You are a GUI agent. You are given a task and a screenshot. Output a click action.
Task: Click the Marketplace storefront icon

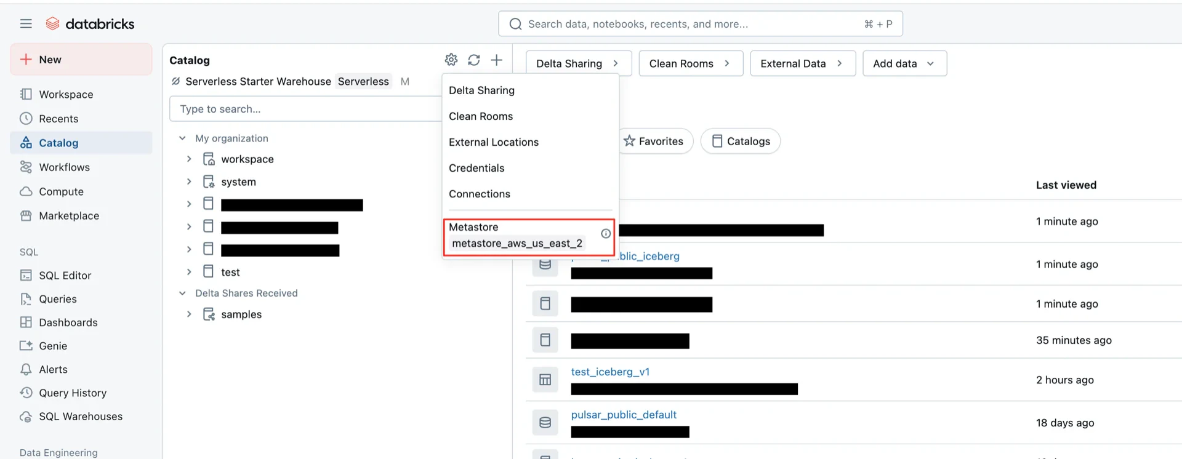26,215
